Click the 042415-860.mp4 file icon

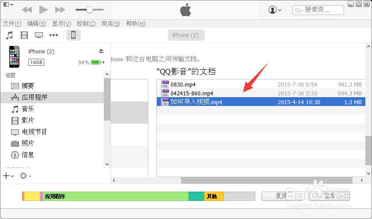coord(165,93)
